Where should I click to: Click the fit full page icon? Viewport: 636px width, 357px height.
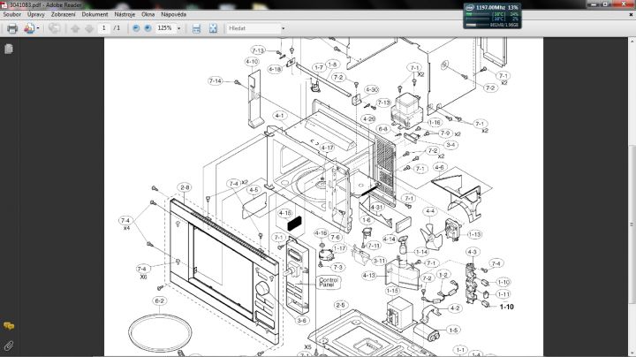point(213,28)
